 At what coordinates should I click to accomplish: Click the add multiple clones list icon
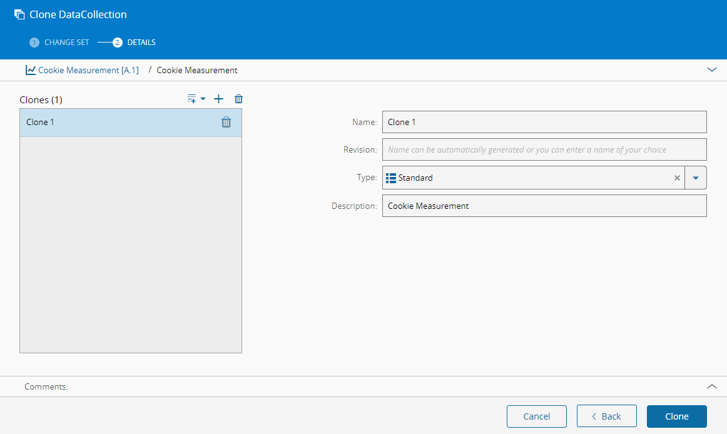(193, 99)
